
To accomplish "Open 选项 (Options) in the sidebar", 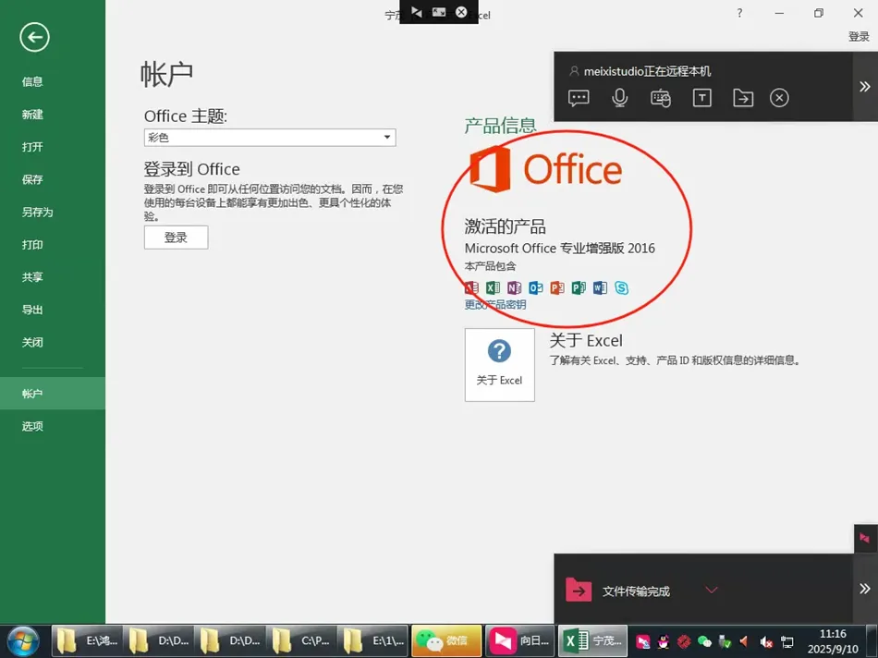I will (x=32, y=426).
